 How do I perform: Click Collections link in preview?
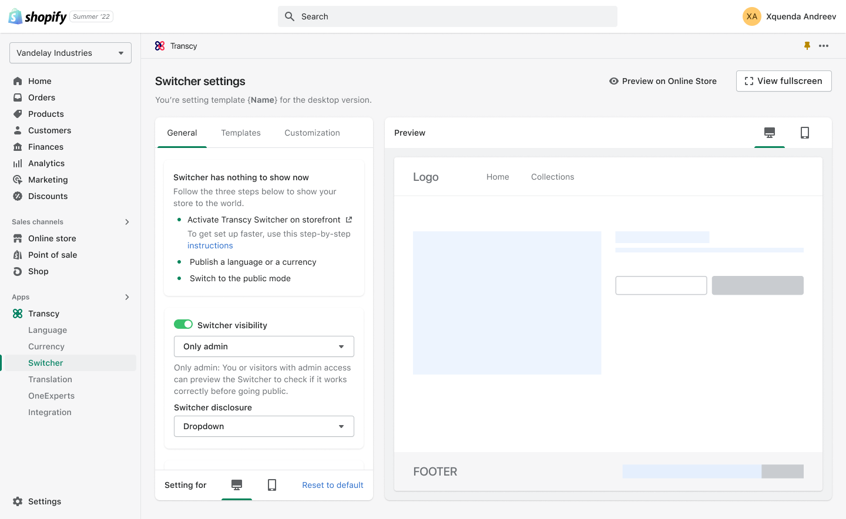(553, 177)
